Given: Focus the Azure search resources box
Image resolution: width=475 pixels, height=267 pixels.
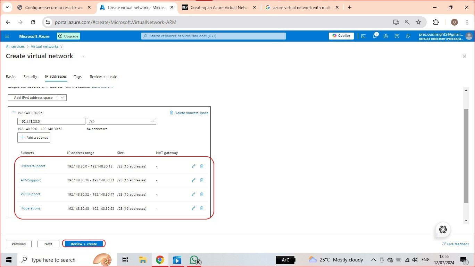Looking at the screenshot, I should pyautogui.click(x=214, y=36).
